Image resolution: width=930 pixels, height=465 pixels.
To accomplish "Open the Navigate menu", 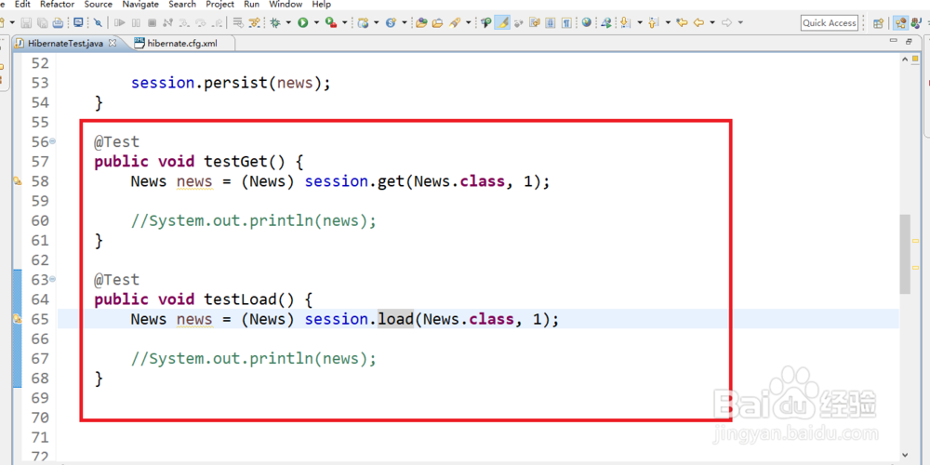I will (x=140, y=4).
